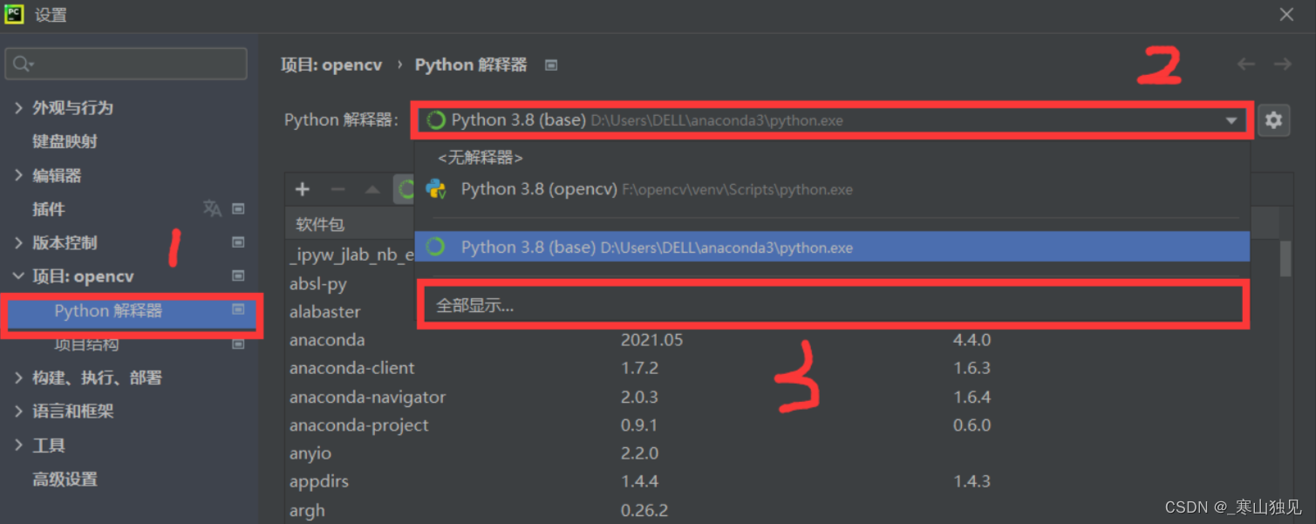Click the settings search field

126,63
